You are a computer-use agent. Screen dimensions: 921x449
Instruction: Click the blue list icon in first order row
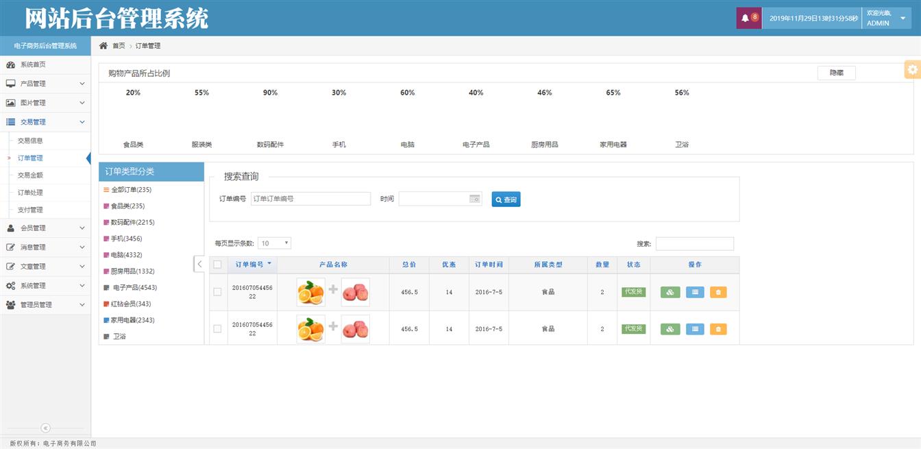[x=695, y=292]
